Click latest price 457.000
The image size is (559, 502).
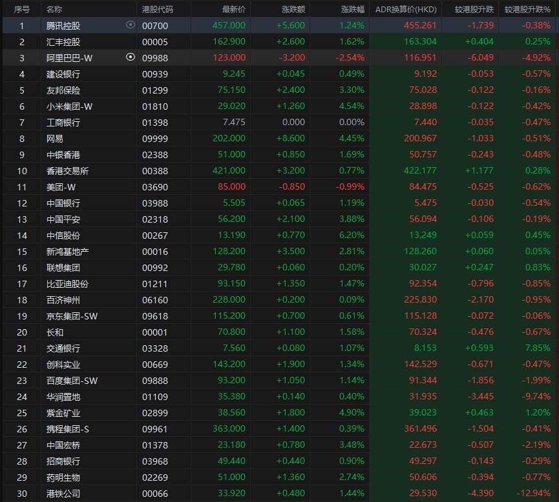point(229,25)
